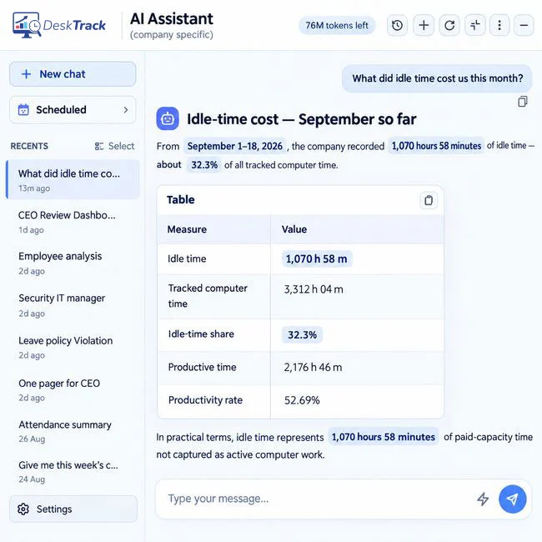Screen dimensions: 542x542
Task: Click the Value column header
Action: [294, 229]
